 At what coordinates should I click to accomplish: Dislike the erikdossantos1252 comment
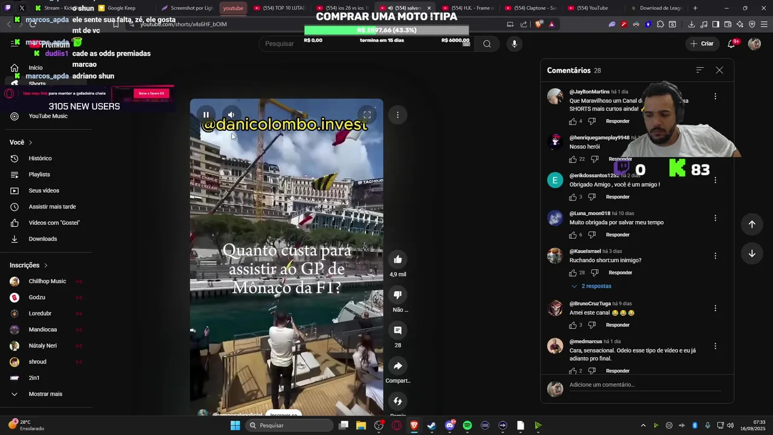pos(592,197)
